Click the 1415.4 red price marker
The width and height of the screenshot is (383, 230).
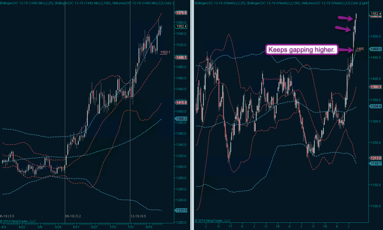(182, 103)
